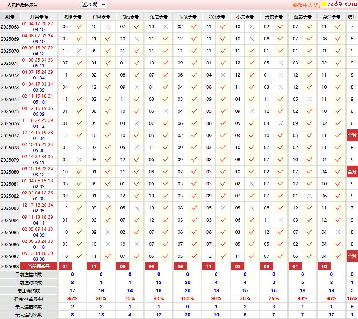Click the 总正确次数 row label
358x319 pixels.
pyautogui.click(x=29, y=291)
